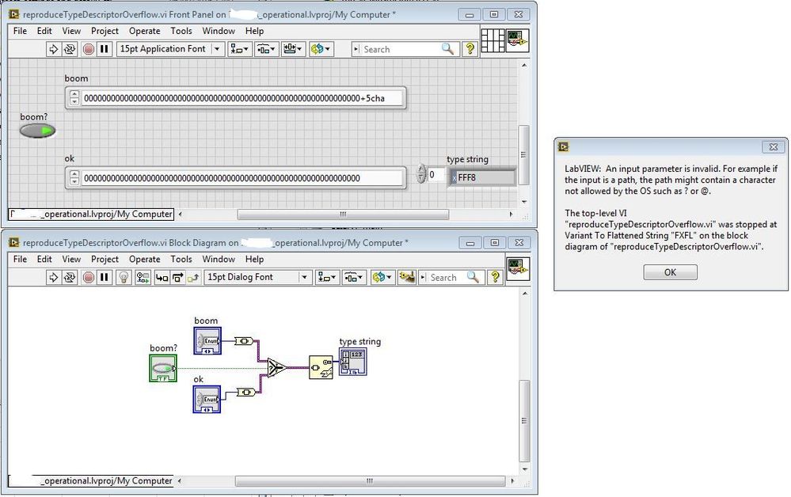Open Operate menu in Front Panel window
Viewport: 791px width, 497px height.
click(x=144, y=31)
